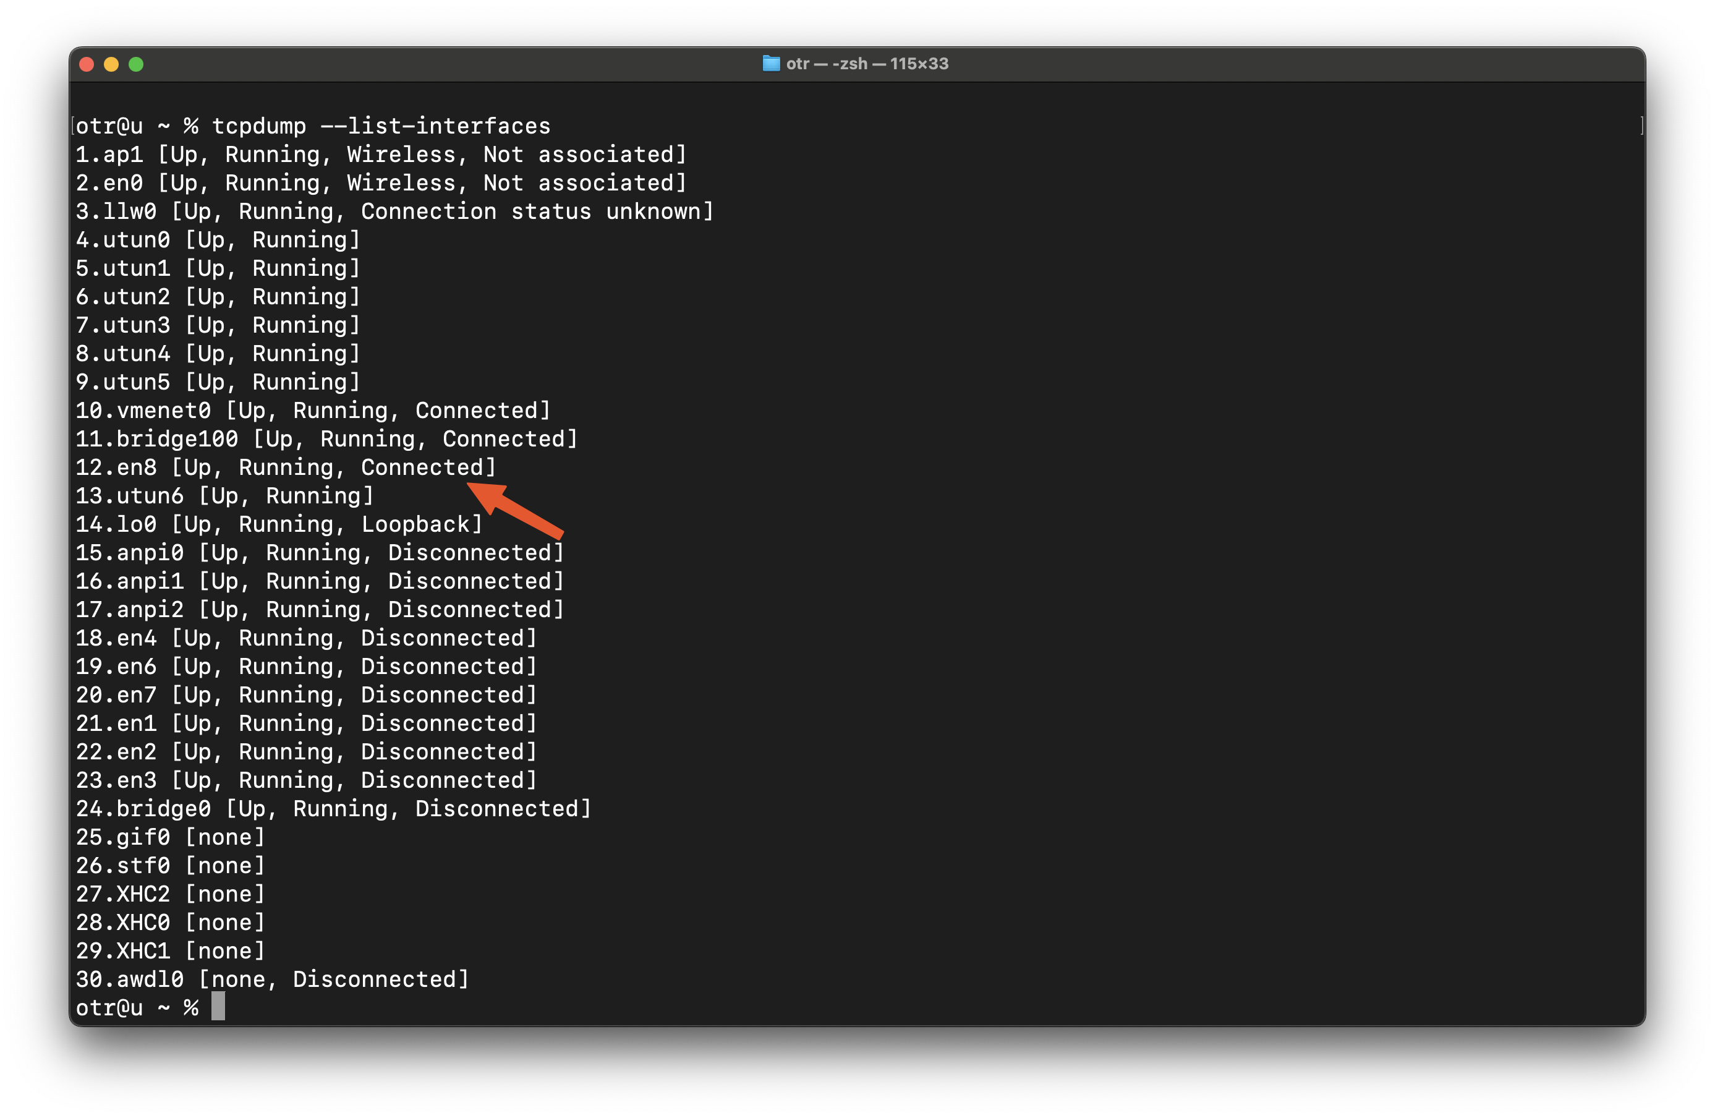Click the '18.en4' Disconnected line

click(x=307, y=639)
